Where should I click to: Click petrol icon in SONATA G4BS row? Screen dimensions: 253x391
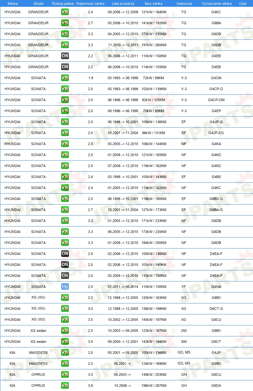pos(65,177)
